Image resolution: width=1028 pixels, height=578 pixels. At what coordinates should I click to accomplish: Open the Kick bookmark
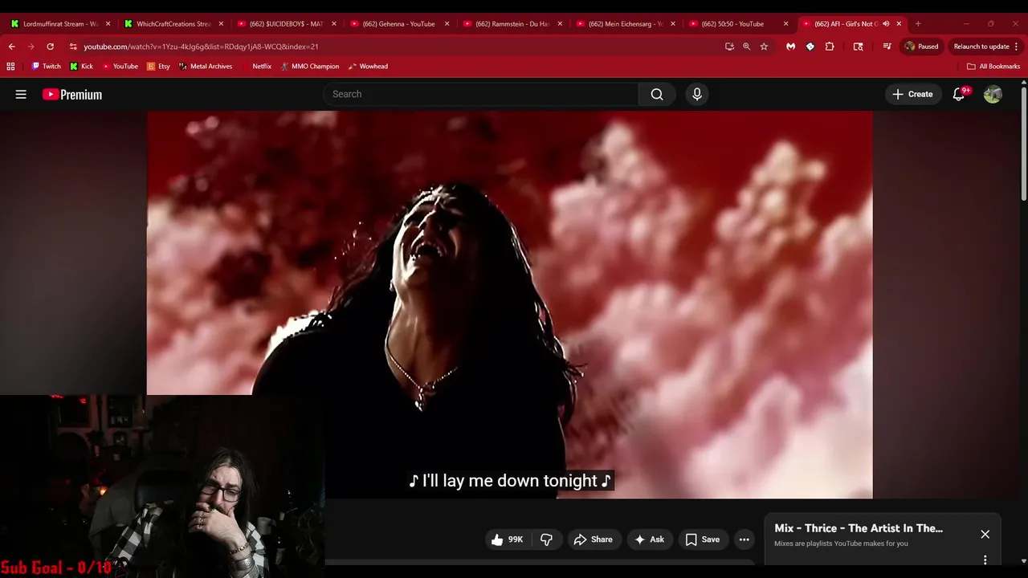pyautogui.click(x=81, y=67)
